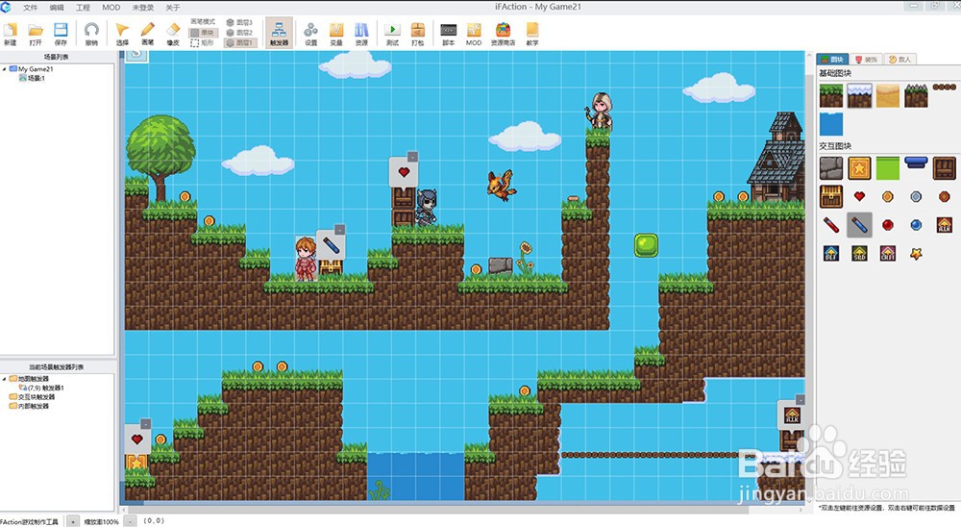Click the 未登录 menu item
Screen dimensions: 961x527
click(x=143, y=8)
